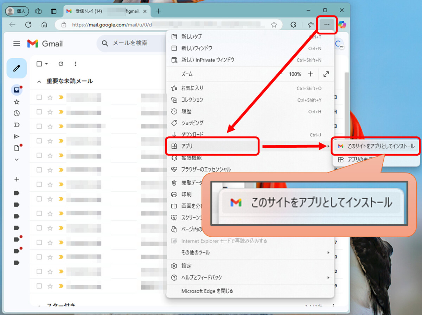
Task: Expand the アプリ submenu arrow
Action: coord(328,146)
